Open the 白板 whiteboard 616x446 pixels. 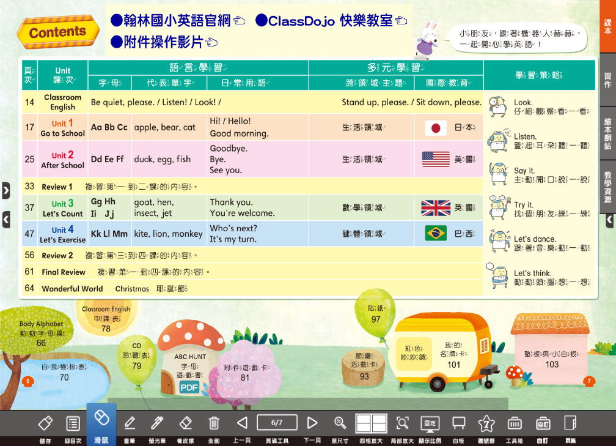pyautogui.click(x=458, y=423)
